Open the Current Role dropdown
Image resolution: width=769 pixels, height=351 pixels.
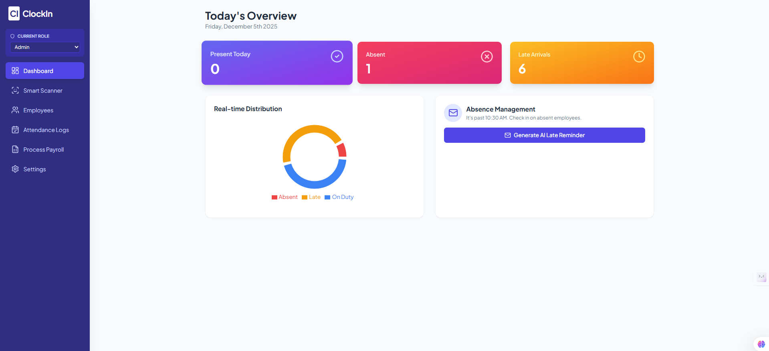[45, 47]
